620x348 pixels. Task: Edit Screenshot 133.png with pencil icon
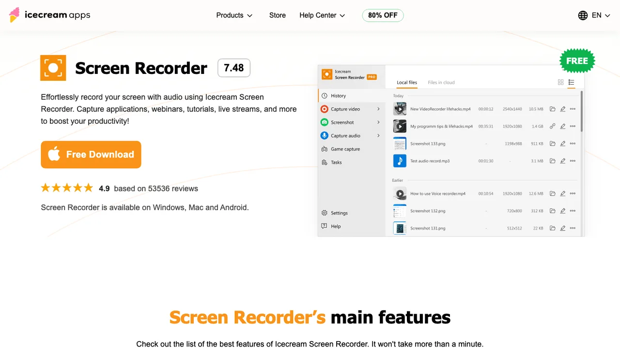(x=563, y=144)
